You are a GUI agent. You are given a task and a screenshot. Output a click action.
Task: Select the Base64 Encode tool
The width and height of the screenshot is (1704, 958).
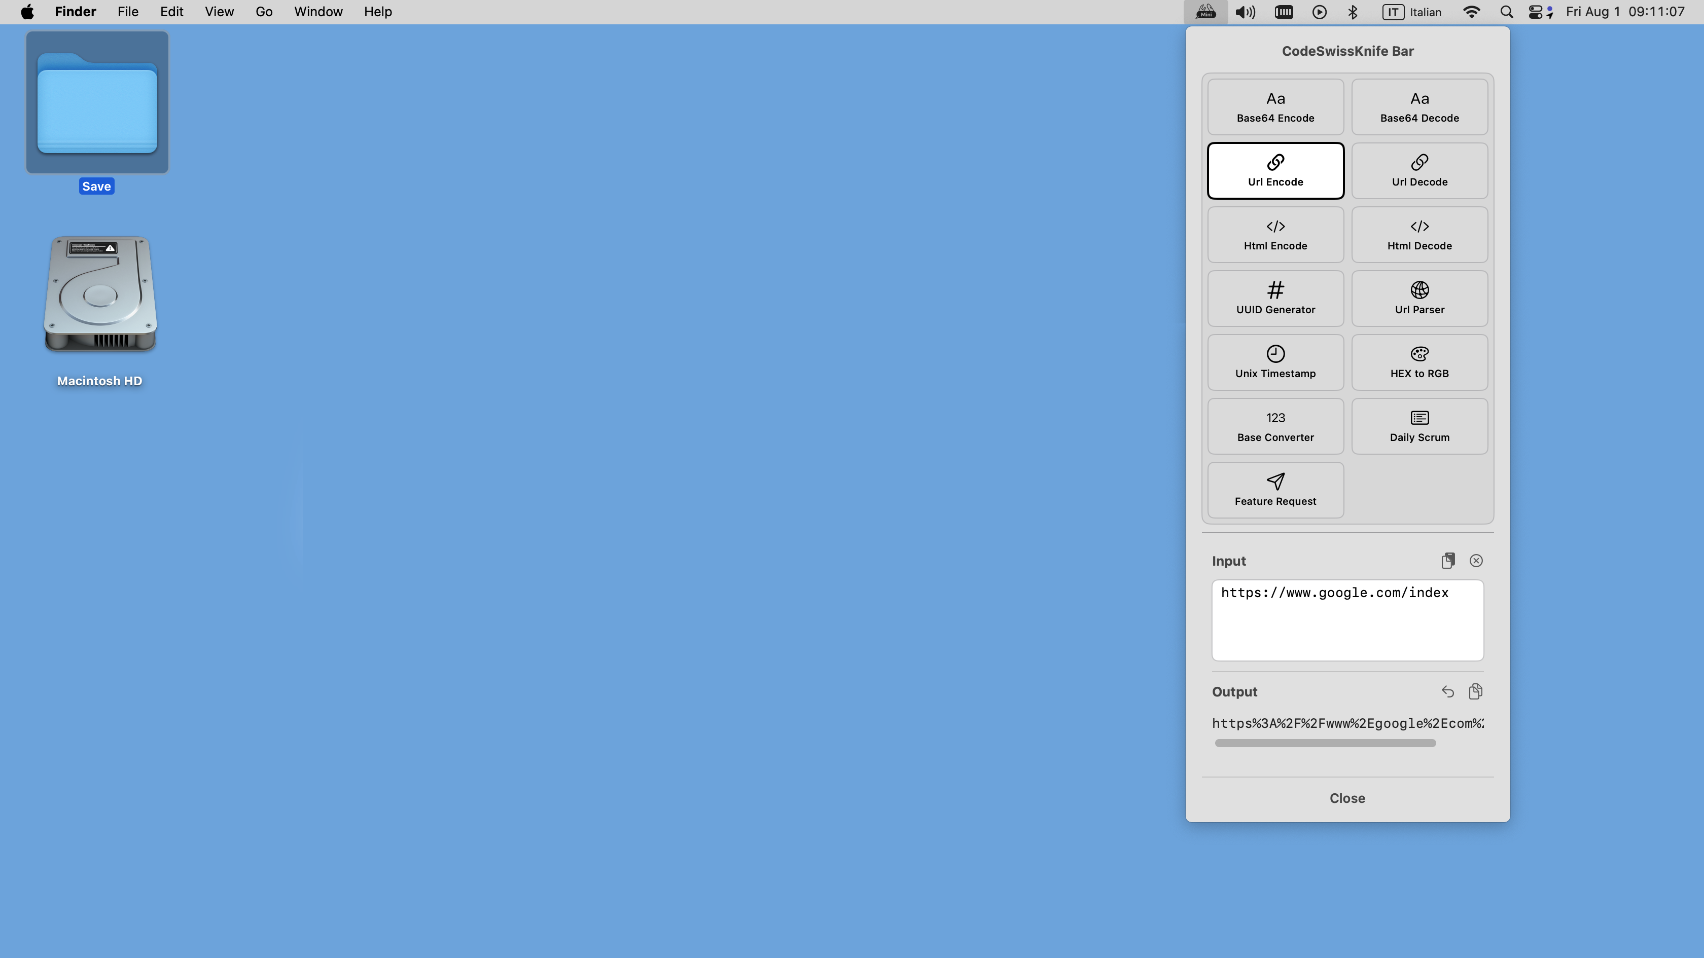(1275, 107)
